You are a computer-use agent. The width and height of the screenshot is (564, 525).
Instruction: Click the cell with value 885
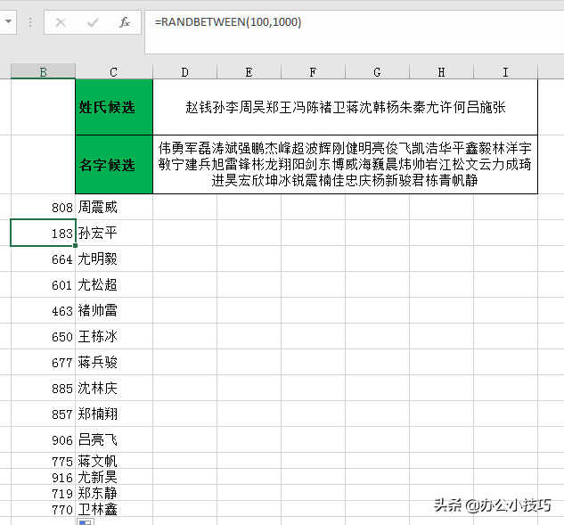coord(43,389)
